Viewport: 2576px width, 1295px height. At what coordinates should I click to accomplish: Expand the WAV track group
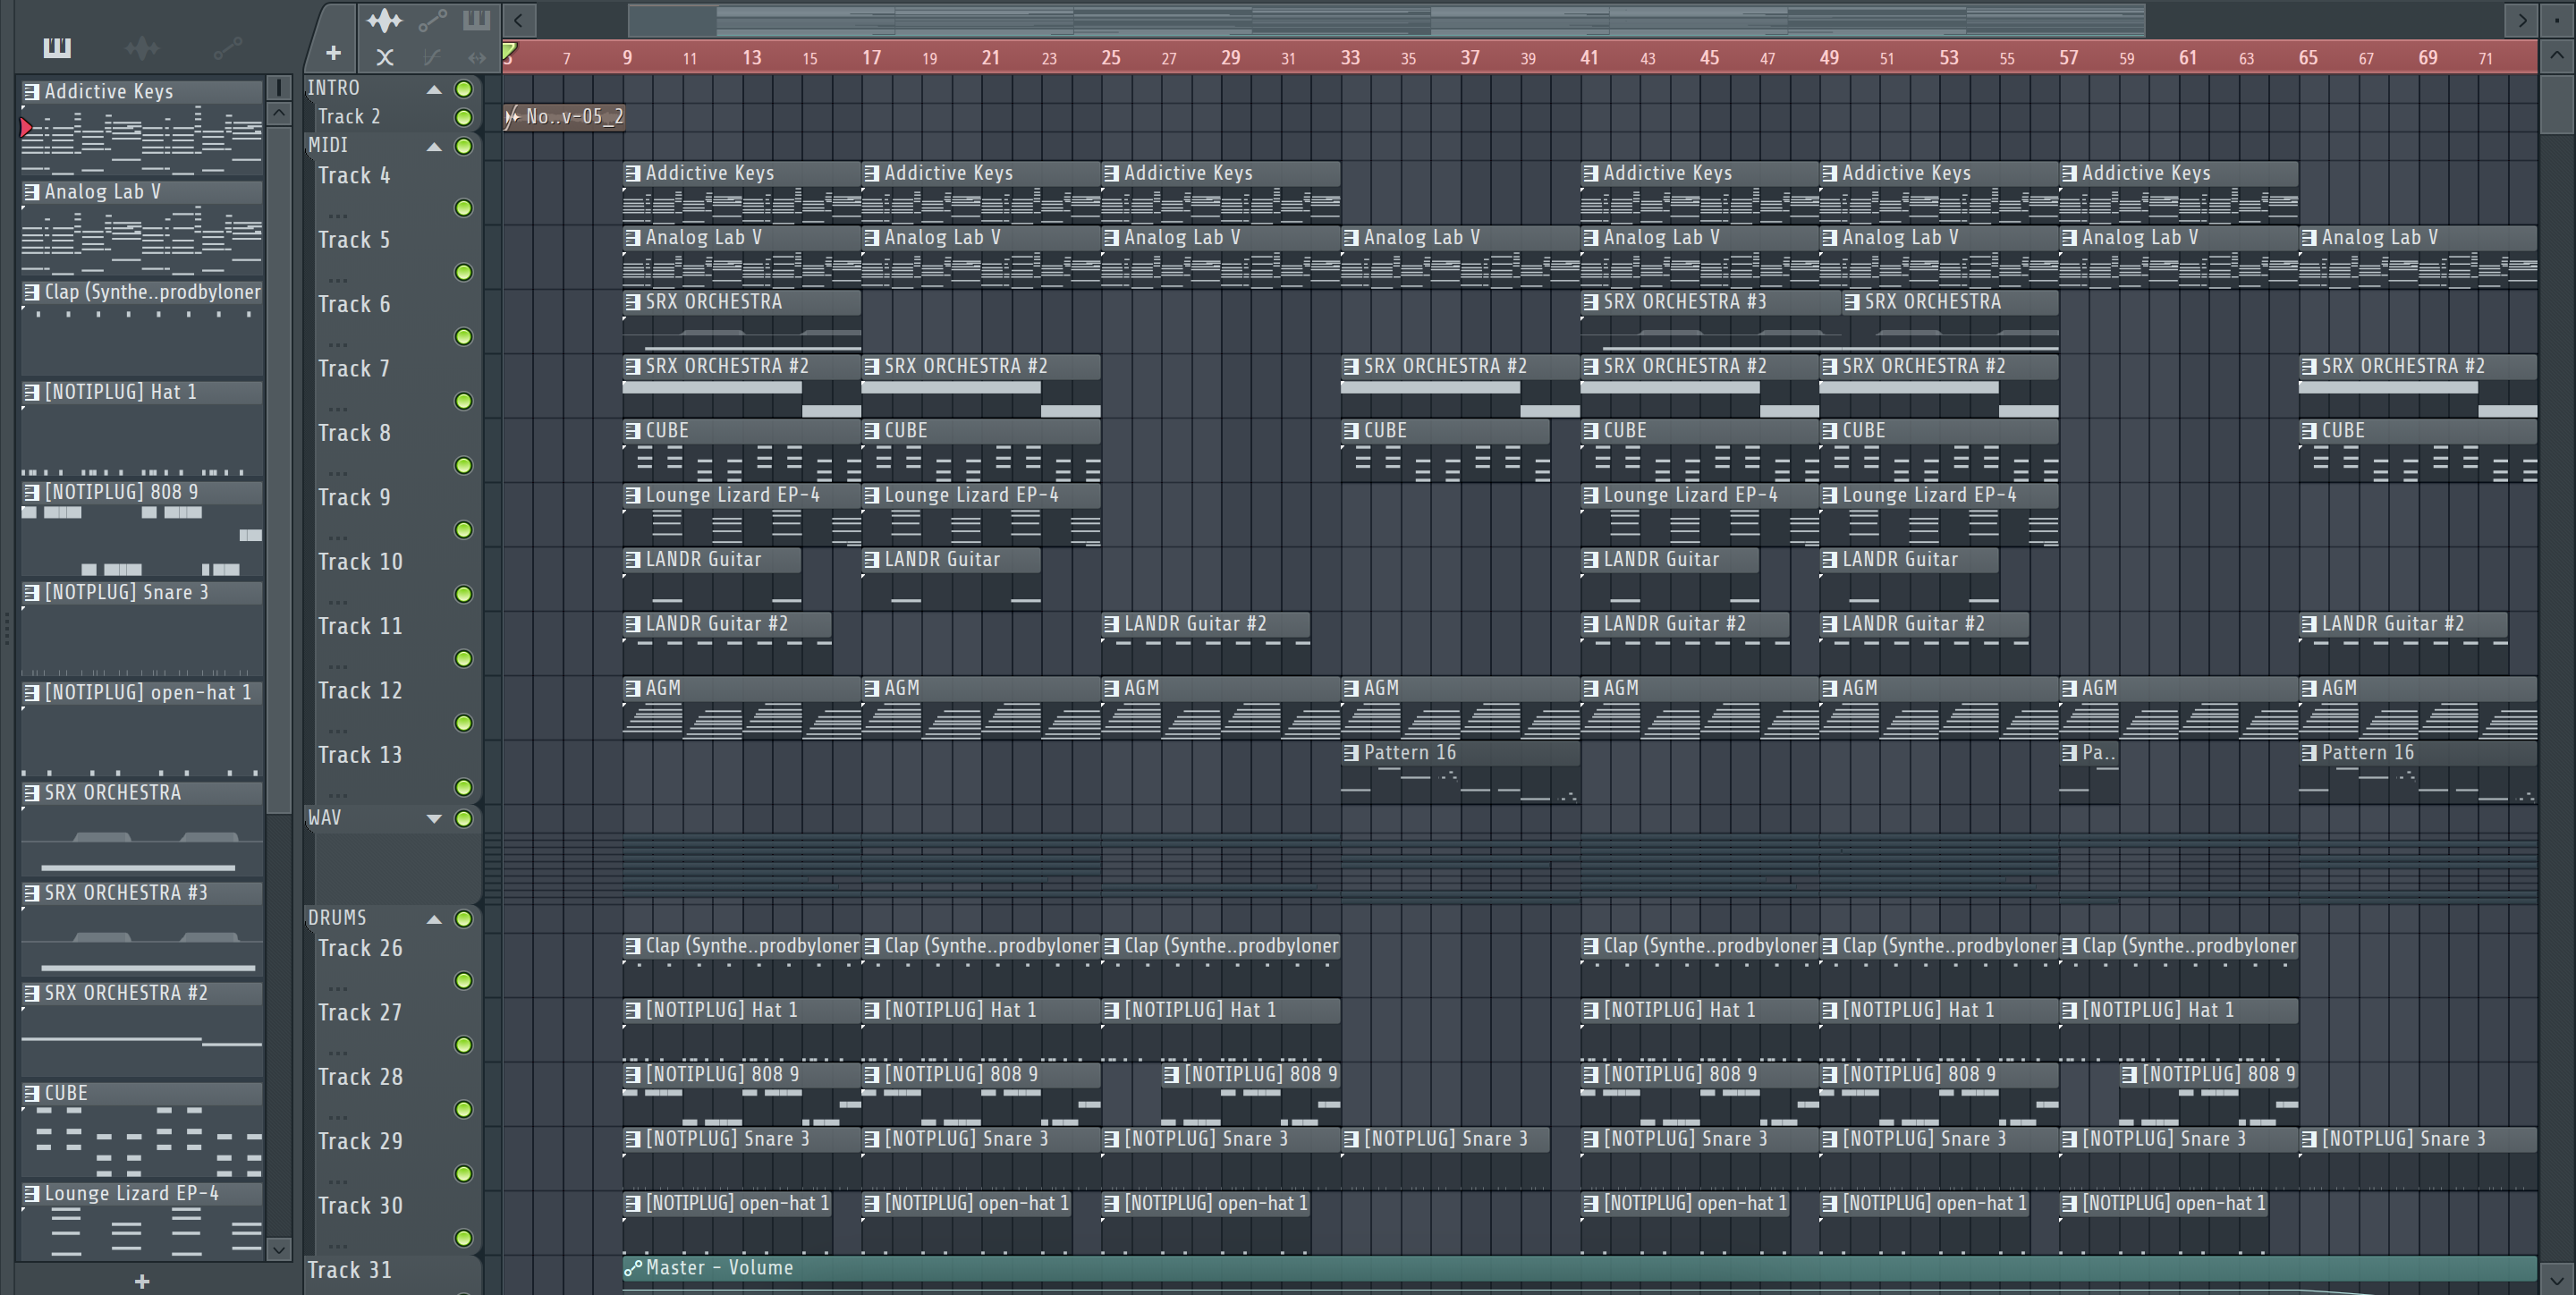tap(434, 818)
